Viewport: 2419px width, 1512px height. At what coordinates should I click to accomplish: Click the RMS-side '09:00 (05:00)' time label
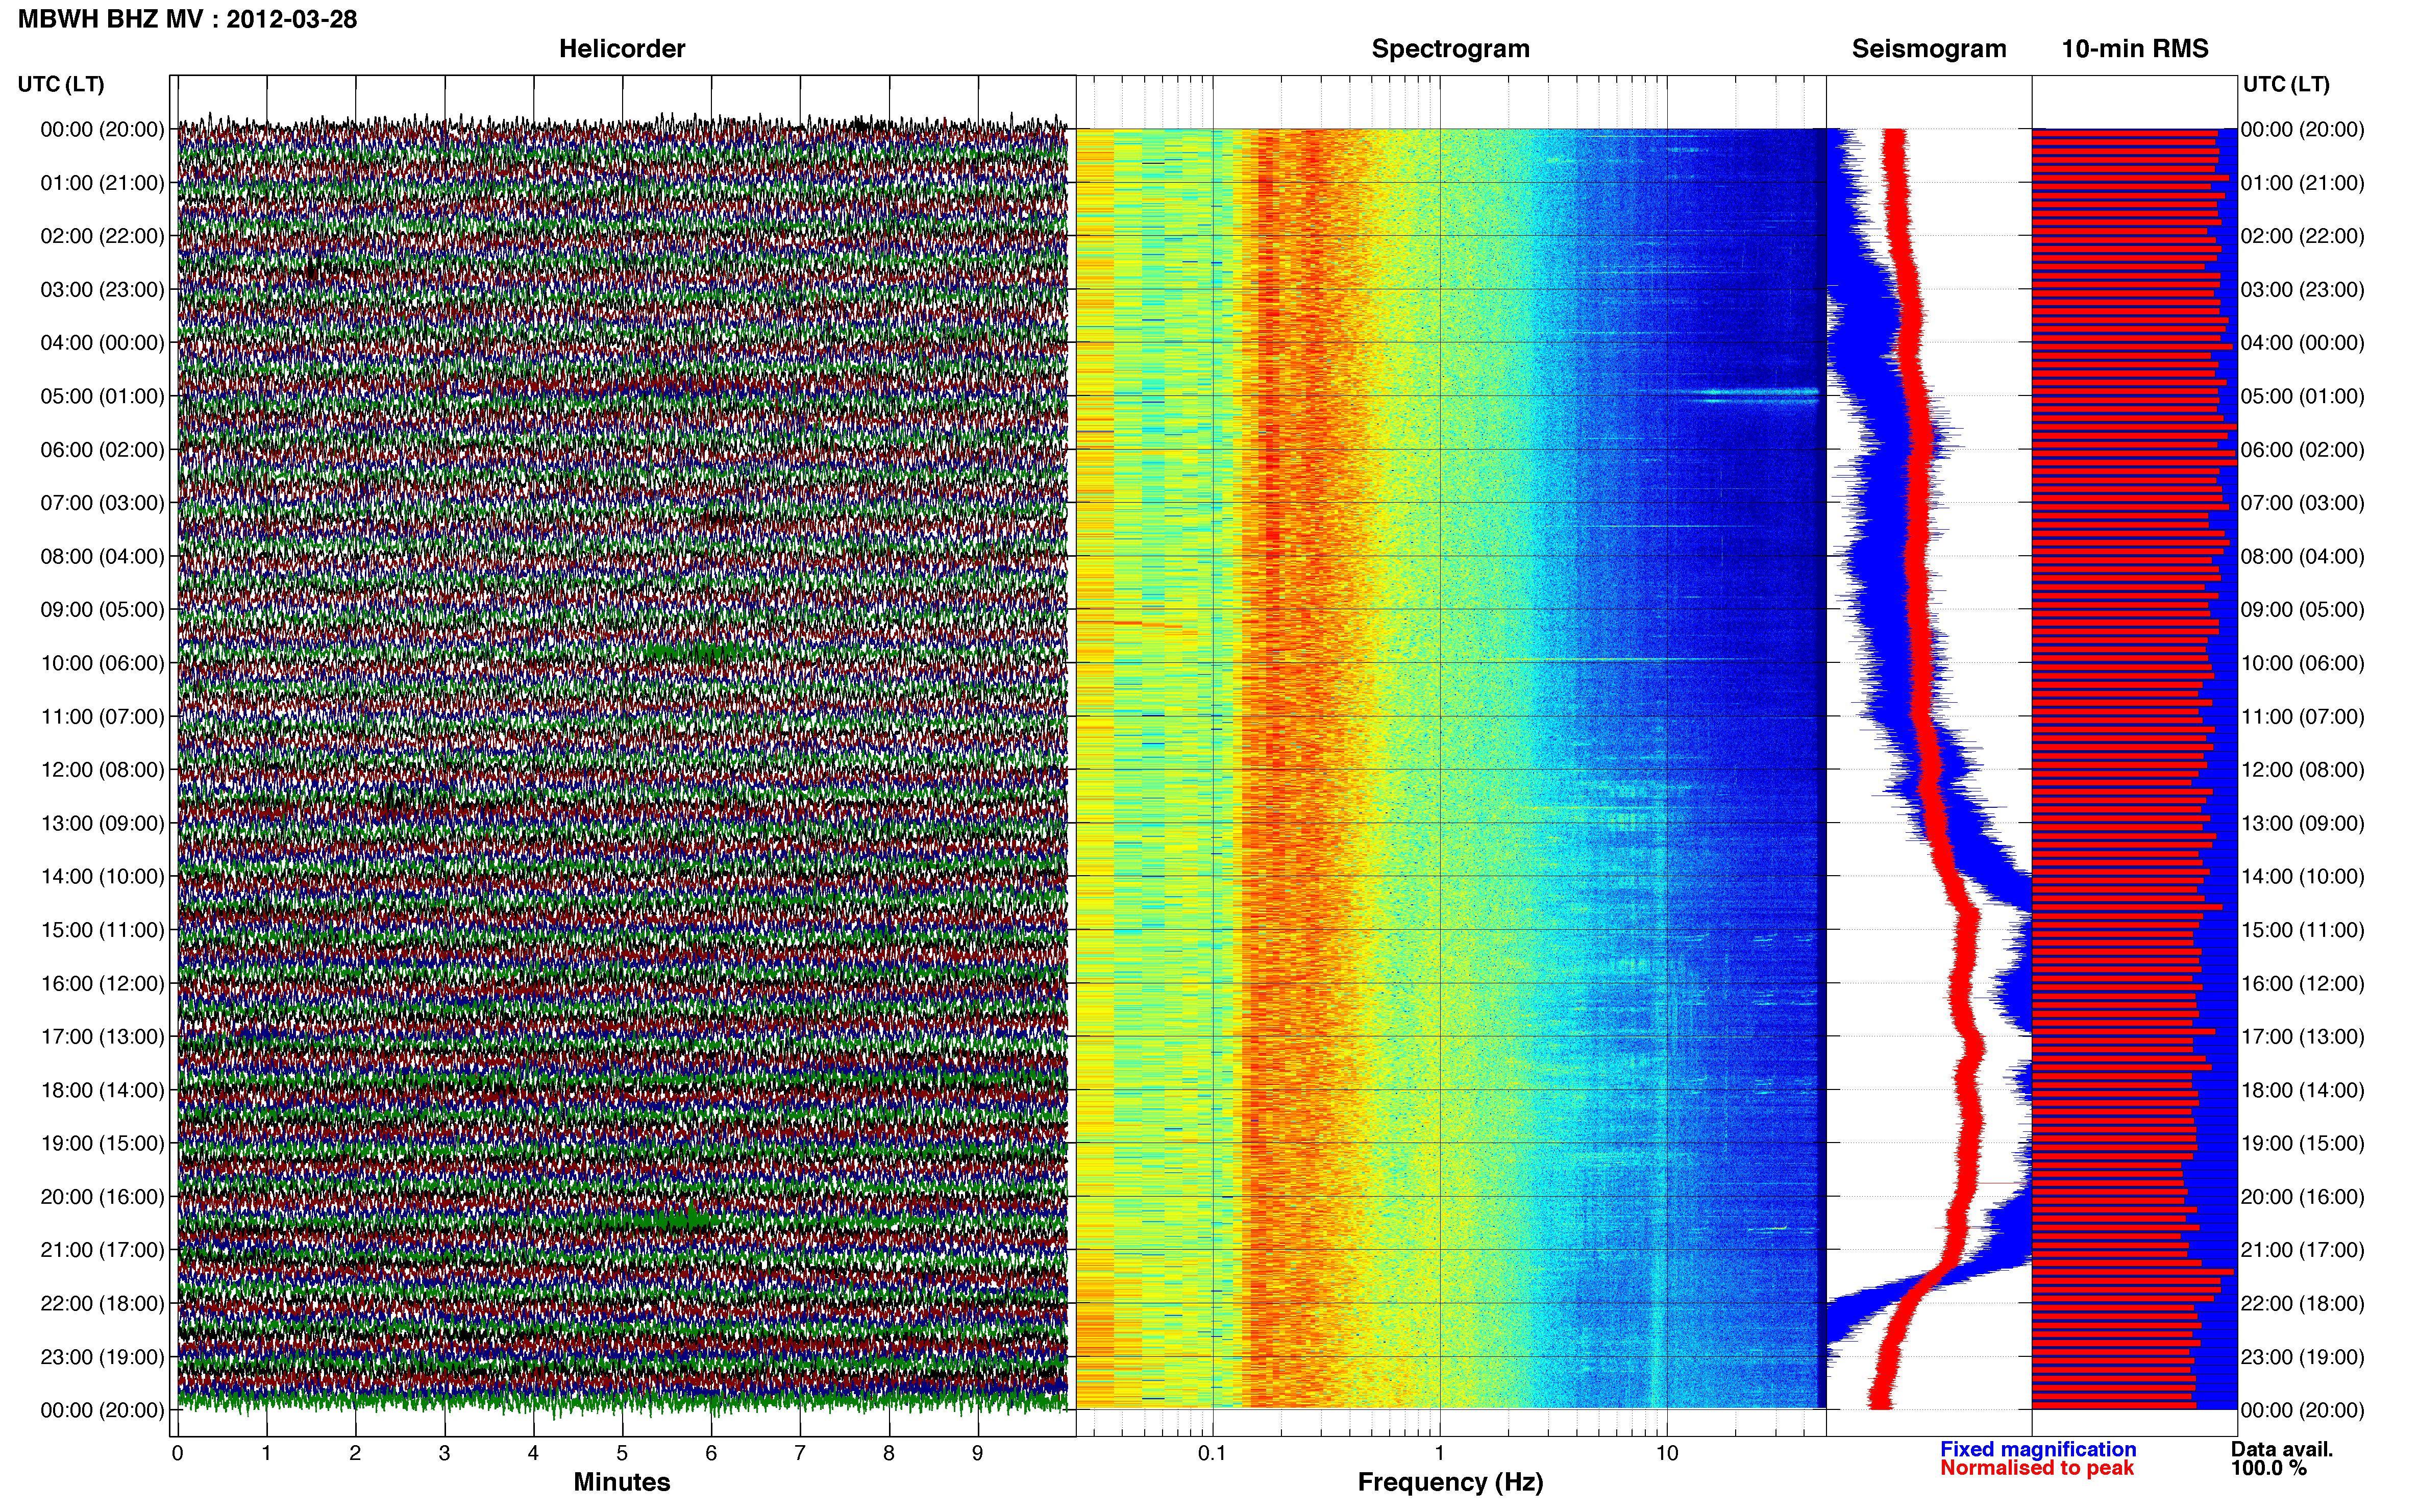[x=2302, y=610]
